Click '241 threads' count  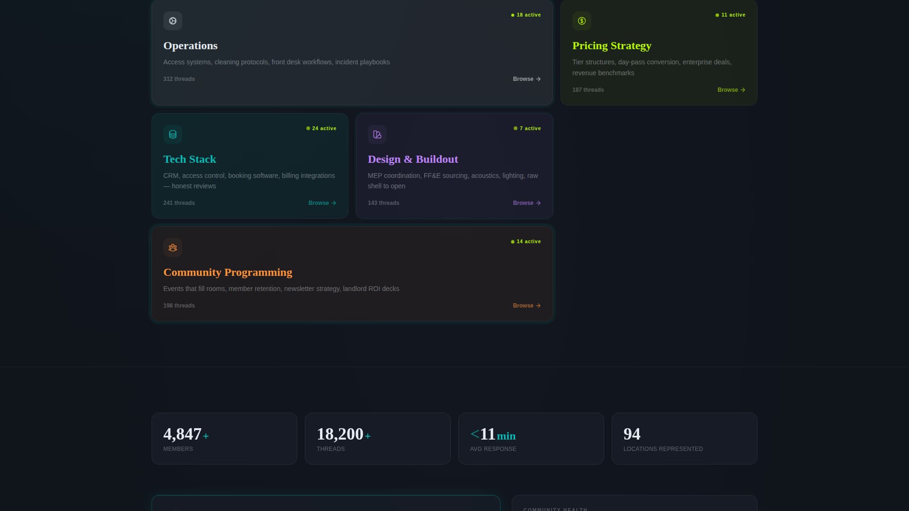click(x=179, y=203)
